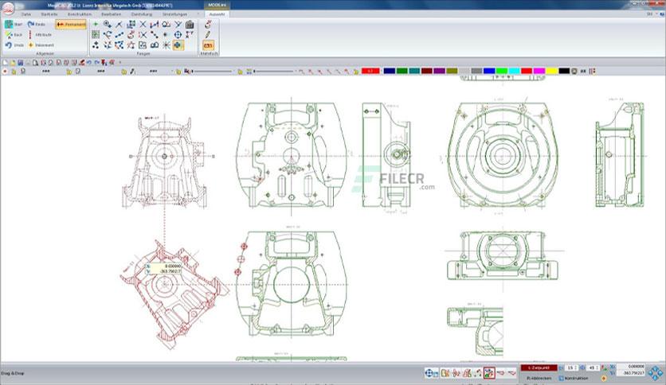The image size is (666, 385).
Task: Click the red rotated housing drawing view
Action: click(x=174, y=294)
